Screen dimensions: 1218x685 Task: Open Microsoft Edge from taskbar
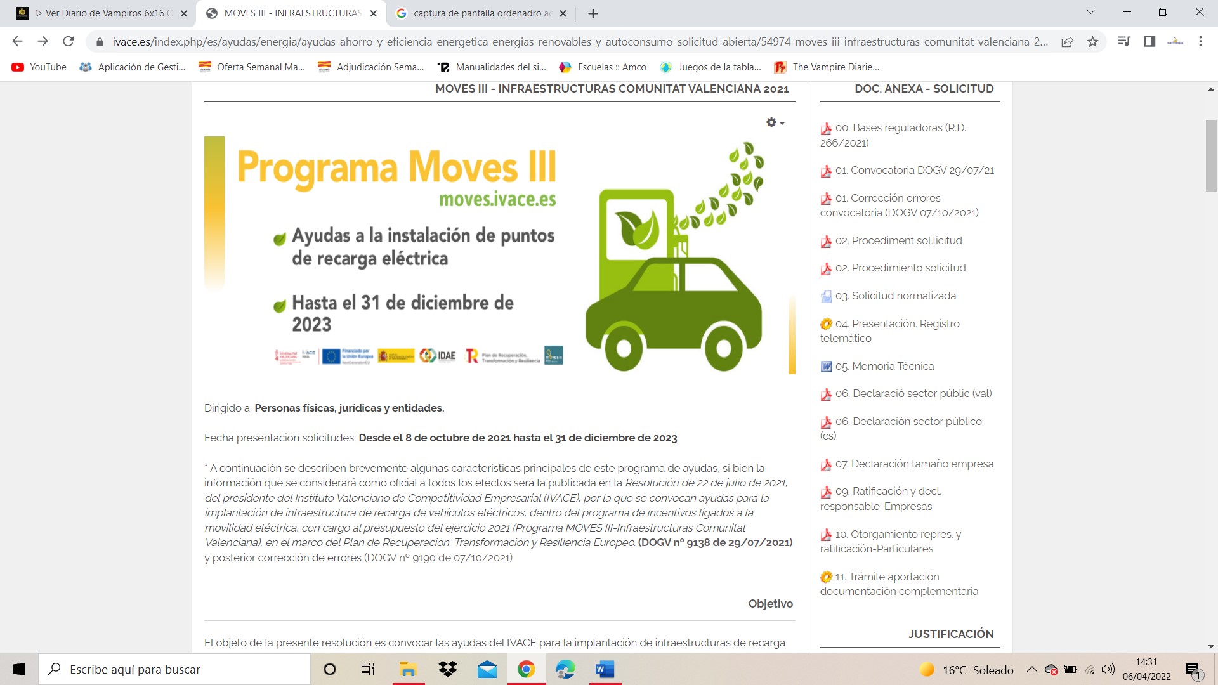(565, 669)
